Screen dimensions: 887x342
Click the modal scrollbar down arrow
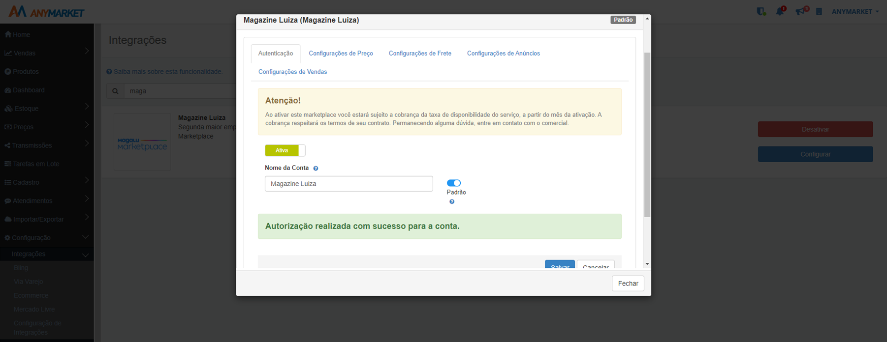[x=647, y=264]
